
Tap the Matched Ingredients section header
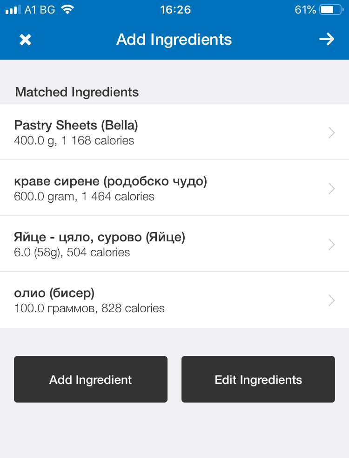pos(77,92)
